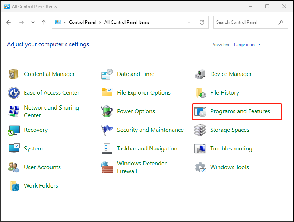The height and width of the screenshot is (222, 294).
Task: Click the Date and Time calendar icon
Action: click(x=107, y=74)
